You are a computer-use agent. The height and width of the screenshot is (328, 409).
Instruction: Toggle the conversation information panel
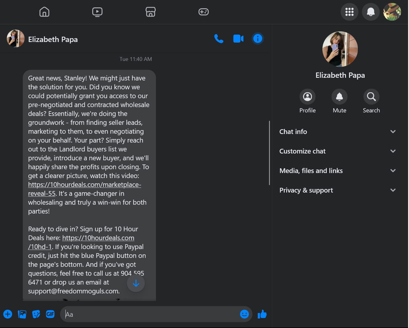point(258,38)
